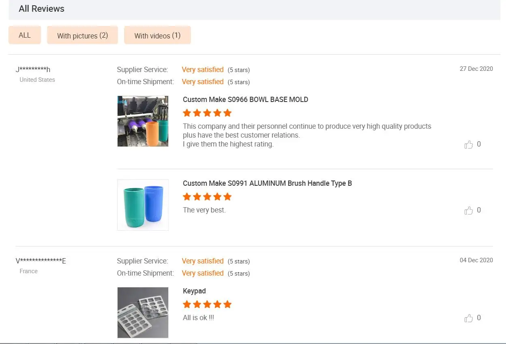Click the All Reviews heading
The image size is (506, 344).
click(41, 9)
